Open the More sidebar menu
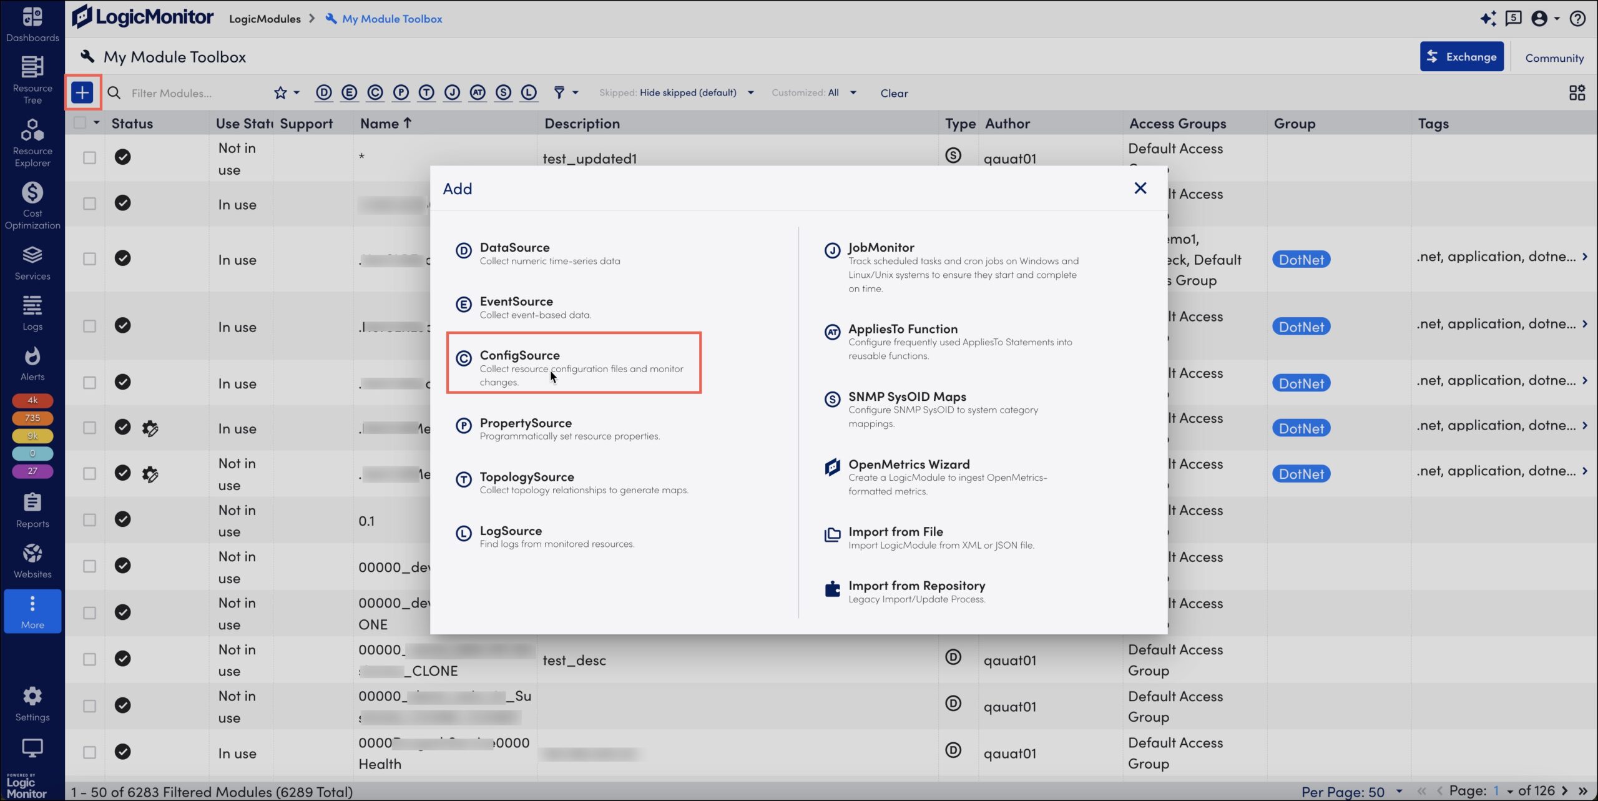The width and height of the screenshot is (1598, 801). [x=32, y=611]
